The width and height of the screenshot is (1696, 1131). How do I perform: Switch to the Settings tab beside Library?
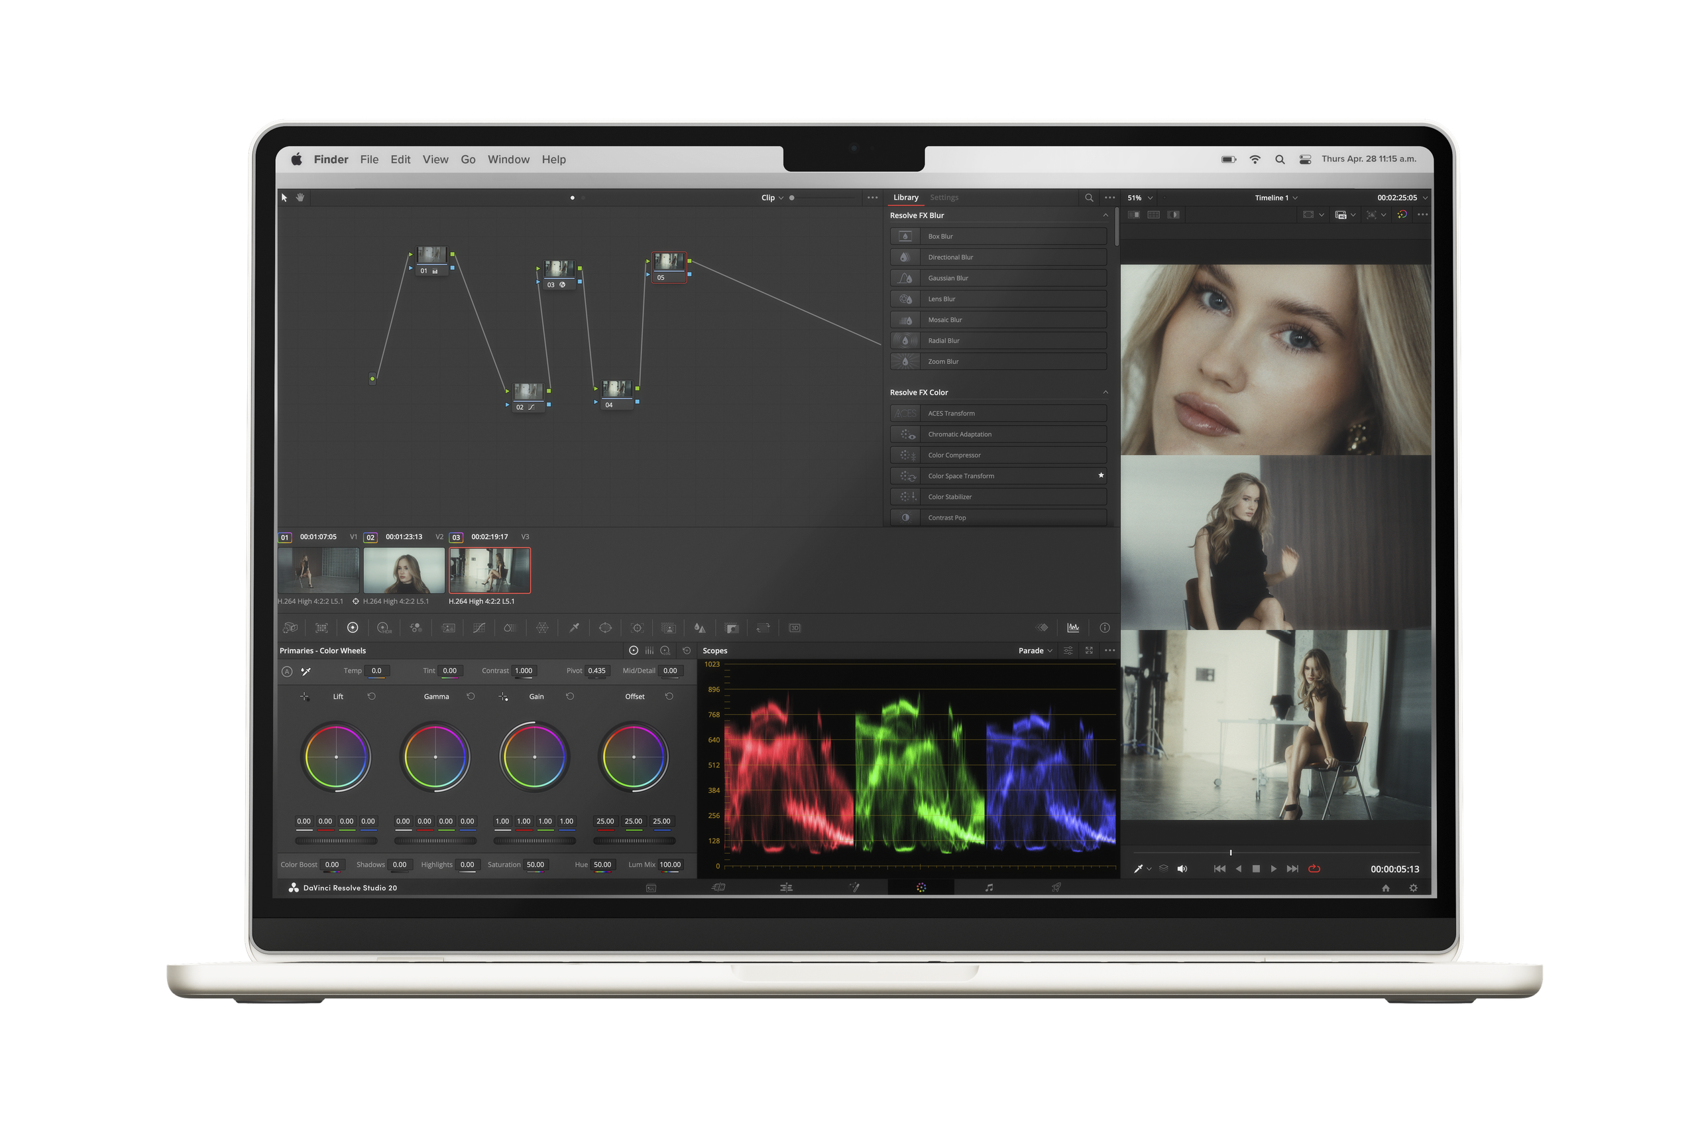tap(944, 197)
